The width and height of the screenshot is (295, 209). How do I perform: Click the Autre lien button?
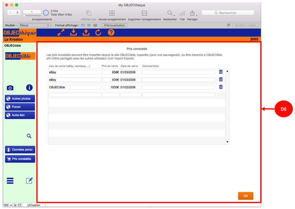[20, 115]
